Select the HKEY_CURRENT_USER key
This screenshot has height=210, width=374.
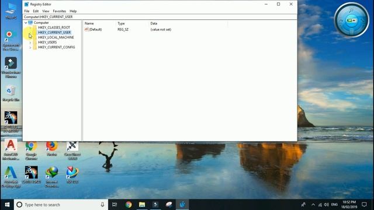click(54, 33)
